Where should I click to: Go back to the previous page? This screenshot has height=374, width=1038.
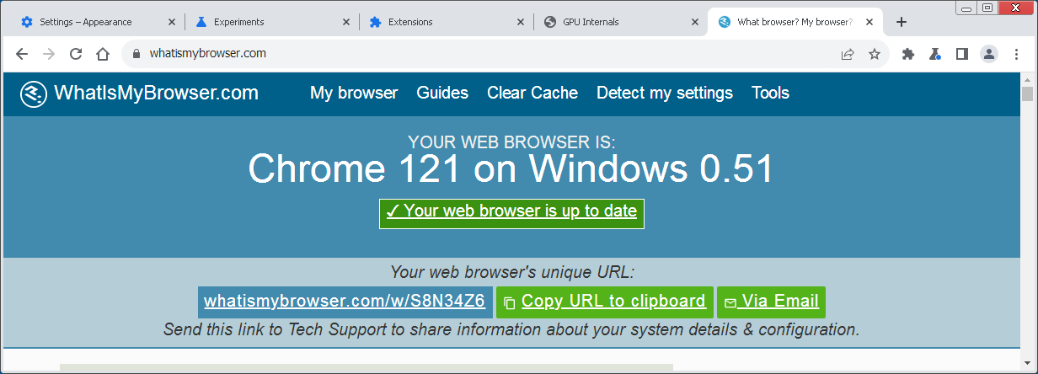22,54
